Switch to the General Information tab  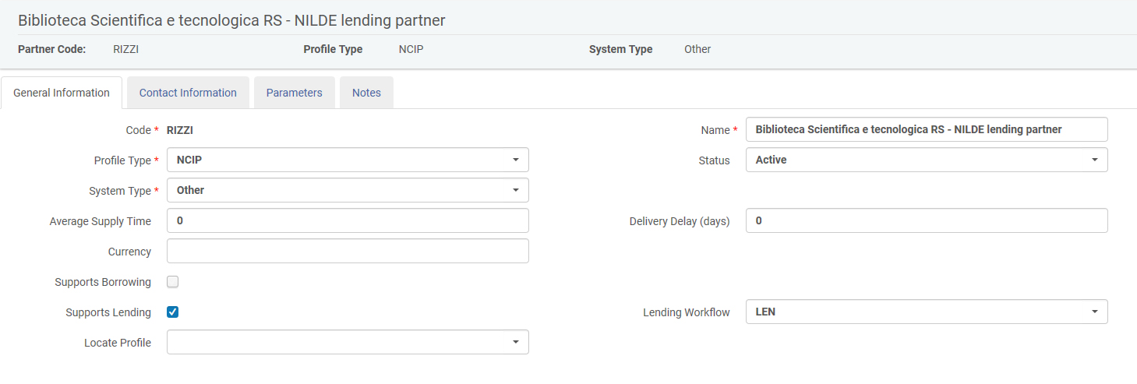click(x=62, y=93)
